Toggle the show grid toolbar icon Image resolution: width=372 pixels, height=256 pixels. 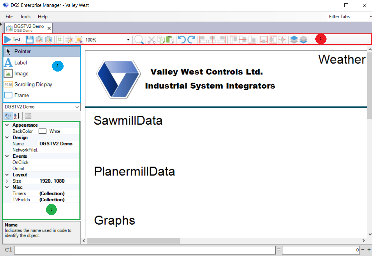[60, 40]
